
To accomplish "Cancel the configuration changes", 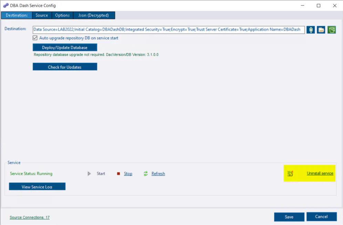I will point(321,217).
